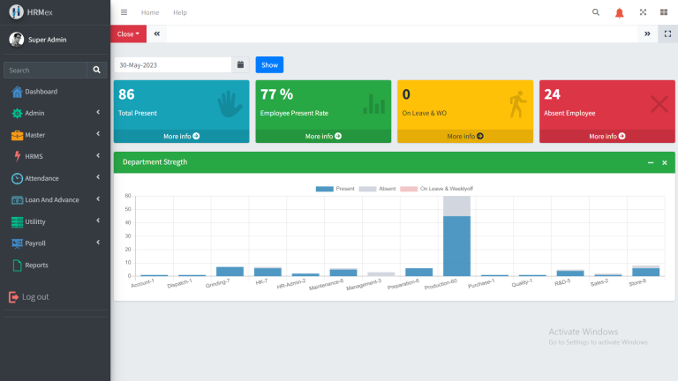Image resolution: width=678 pixels, height=381 pixels.
Task: Click the grid apps icon in header
Action: click(x=664, y=12)
